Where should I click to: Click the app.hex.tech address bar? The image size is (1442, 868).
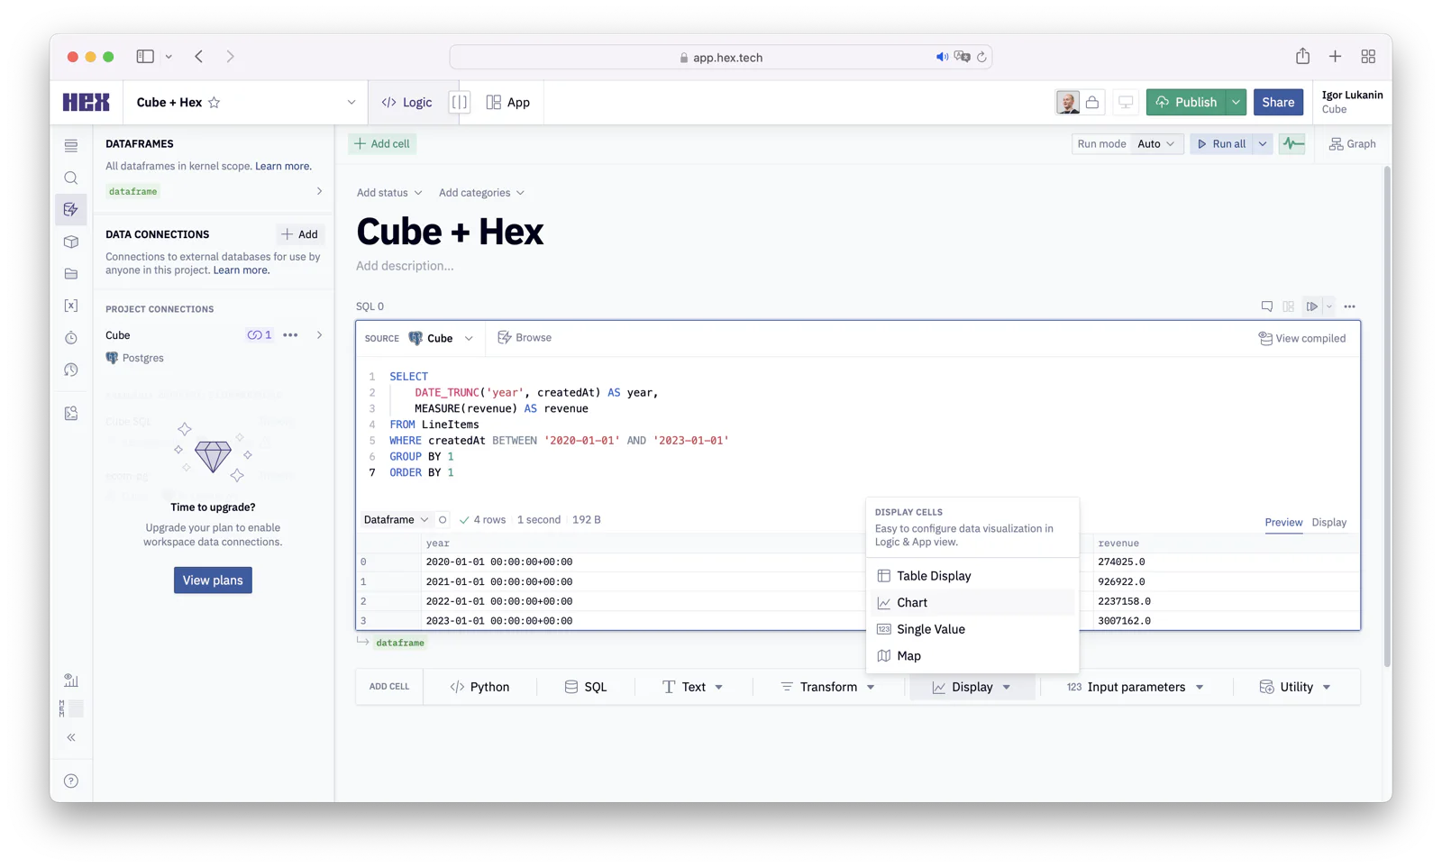point(721,57)
